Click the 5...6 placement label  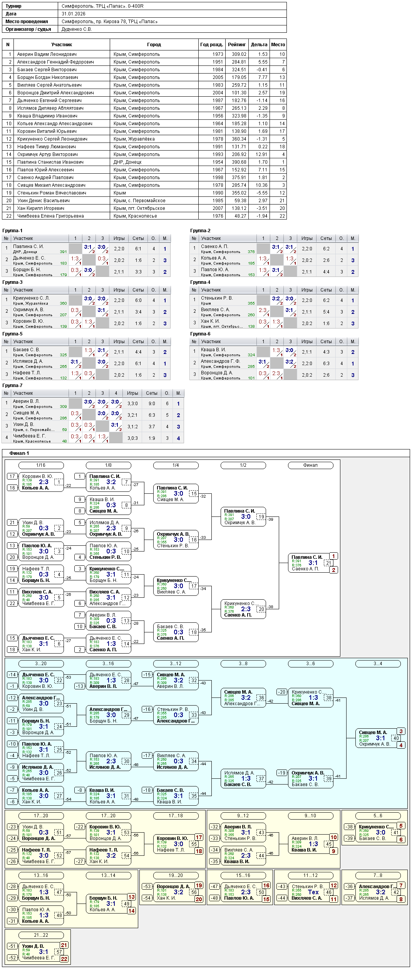[378, 816]
